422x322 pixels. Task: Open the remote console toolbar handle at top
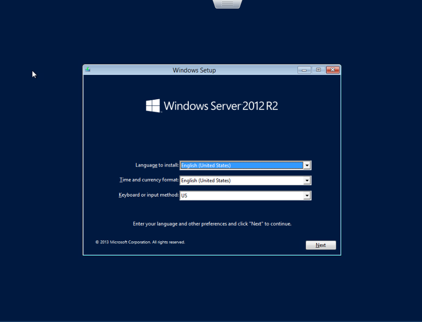coord(227,4)
